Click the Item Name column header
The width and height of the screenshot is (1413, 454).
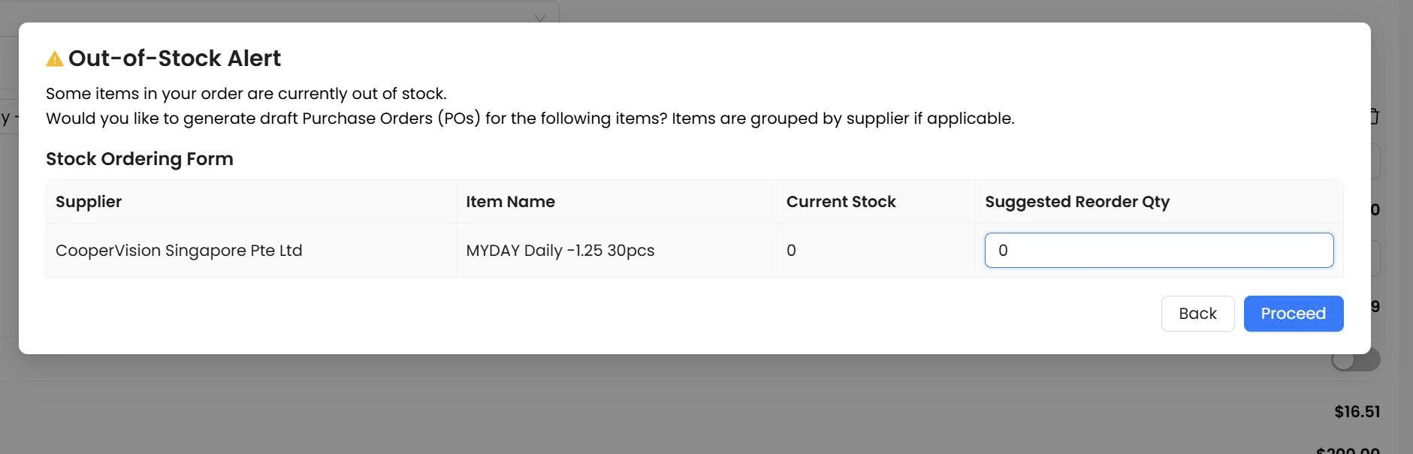click(x=510, y=202)
